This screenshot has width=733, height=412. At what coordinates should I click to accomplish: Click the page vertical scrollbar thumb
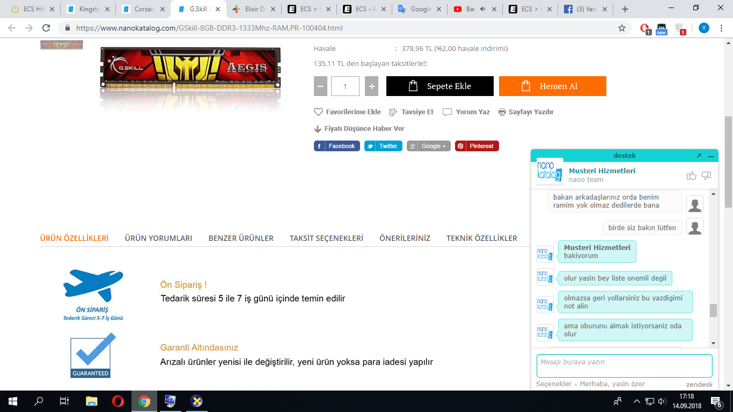728,162
